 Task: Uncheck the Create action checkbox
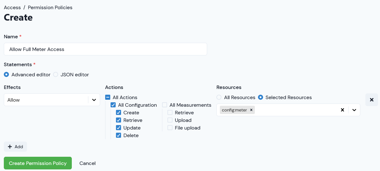(x=119, y=112)
